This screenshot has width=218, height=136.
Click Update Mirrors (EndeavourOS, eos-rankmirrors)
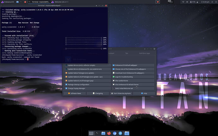[88, 69]
